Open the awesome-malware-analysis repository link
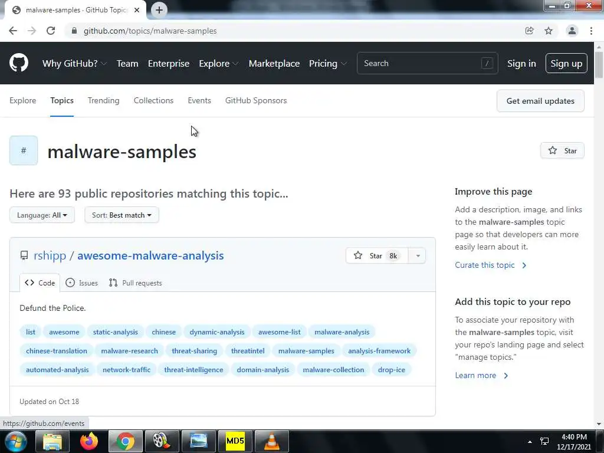 point(150,255)
